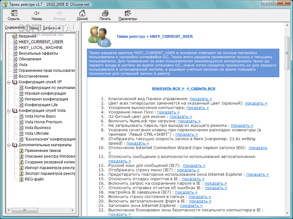Open the Vista Home Basic topic
The height and width of the screenshot is (219, 293).
40,116
